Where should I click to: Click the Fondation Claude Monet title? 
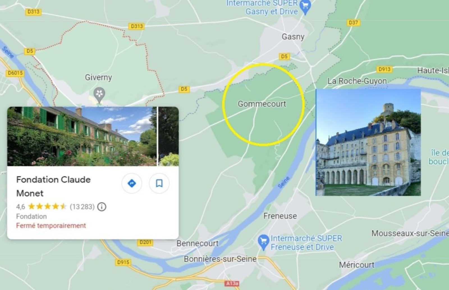pyautogui.click(x=53, y=186)
